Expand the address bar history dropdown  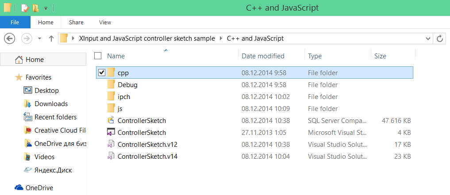tap(427, 38)
